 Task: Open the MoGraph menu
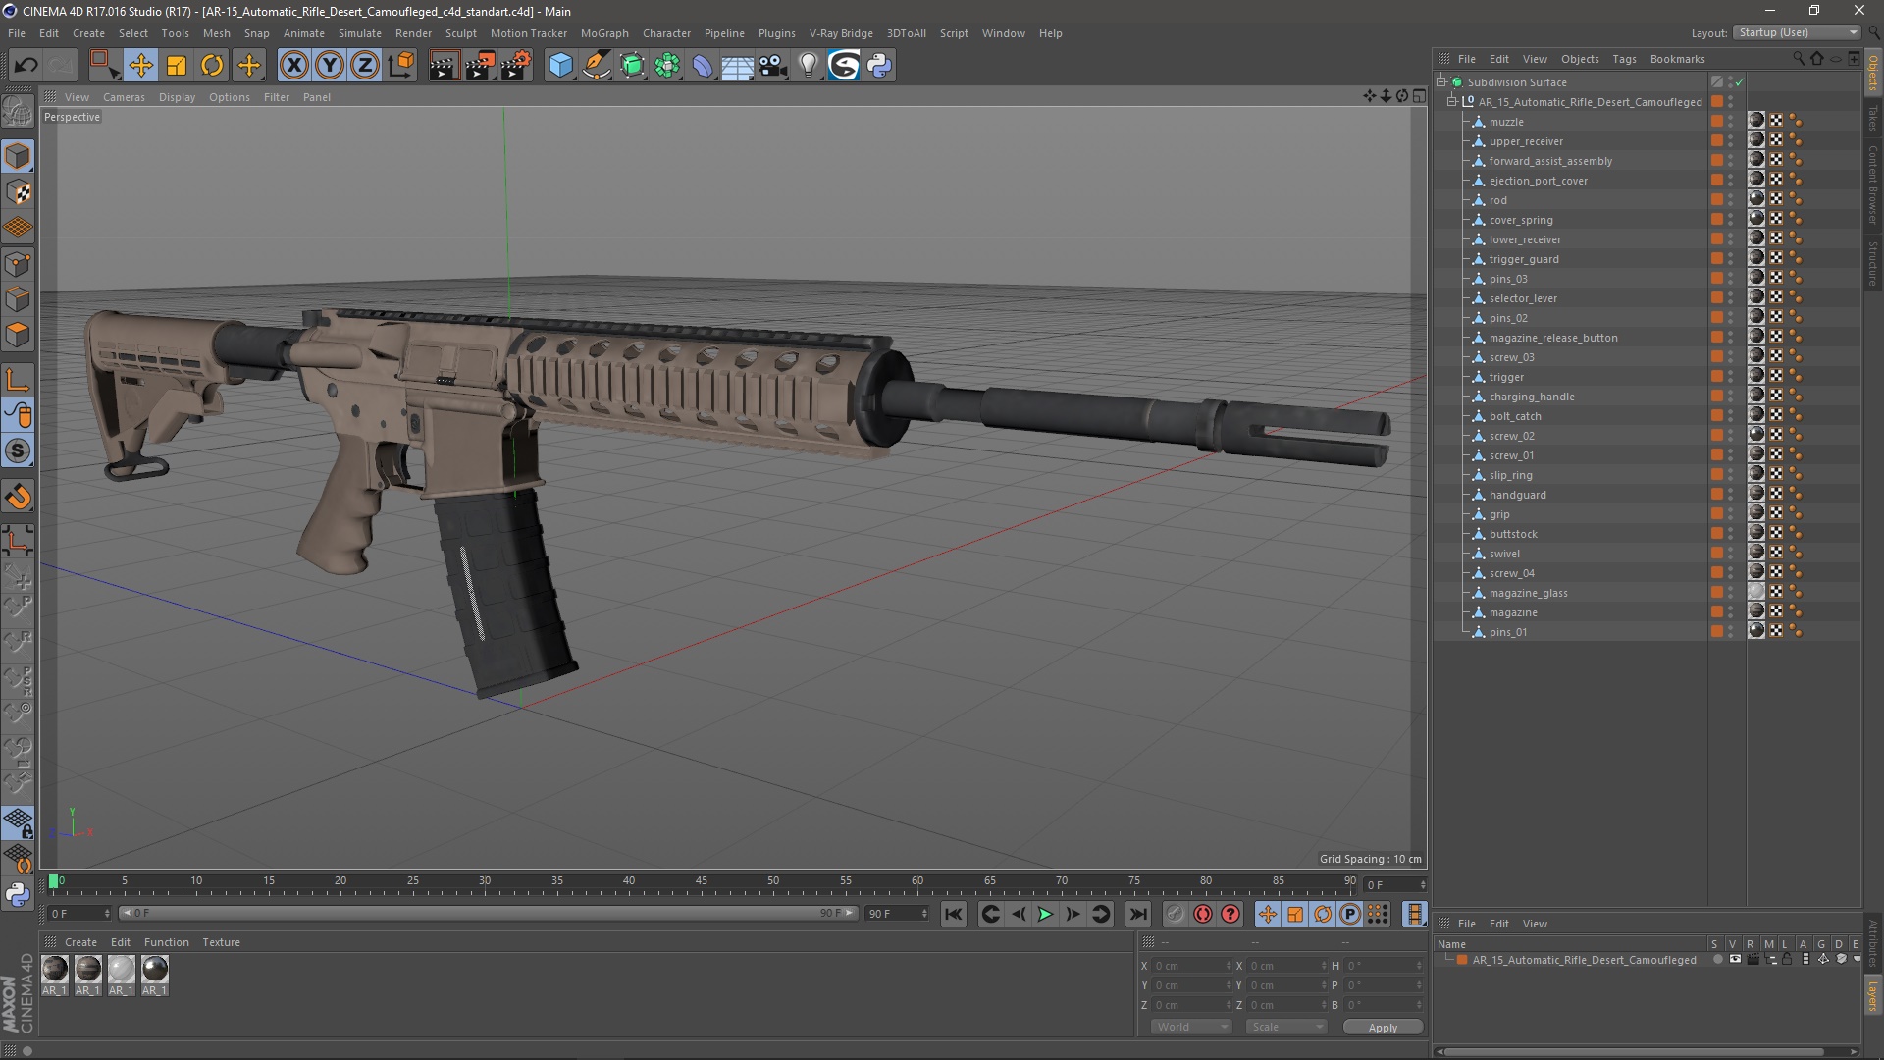click(x=603, y=33)
